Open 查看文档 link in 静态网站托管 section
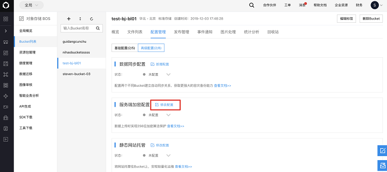This screenshot has height=172, width=387. (183, 167)
